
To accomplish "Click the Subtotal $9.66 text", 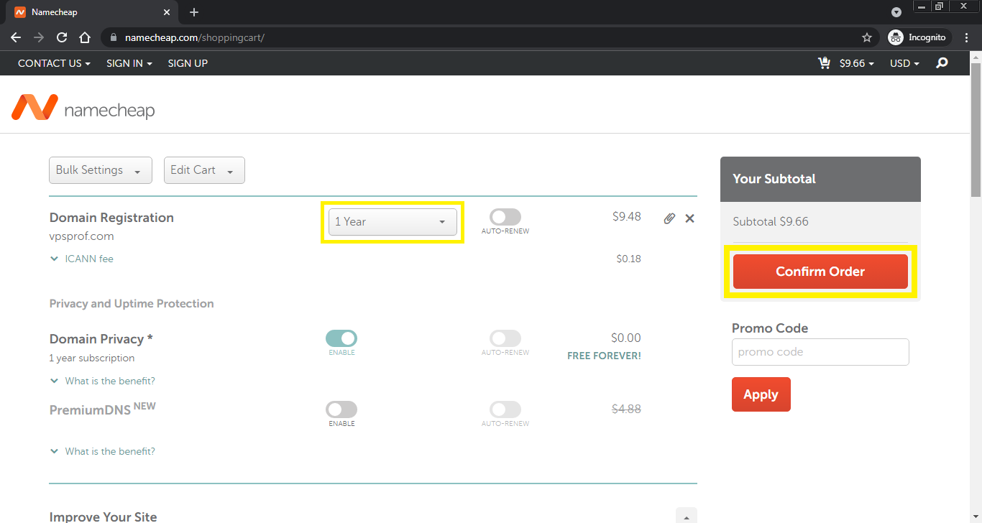I will 771,222.
